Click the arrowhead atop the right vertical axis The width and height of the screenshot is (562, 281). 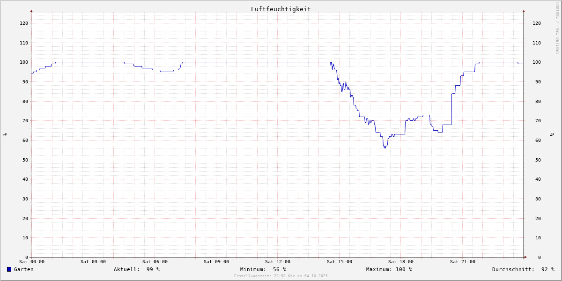point(524,11)
